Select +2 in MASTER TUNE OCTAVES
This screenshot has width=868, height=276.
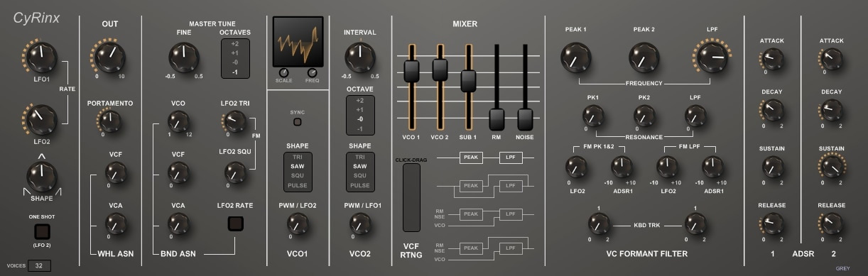(235, 44)
